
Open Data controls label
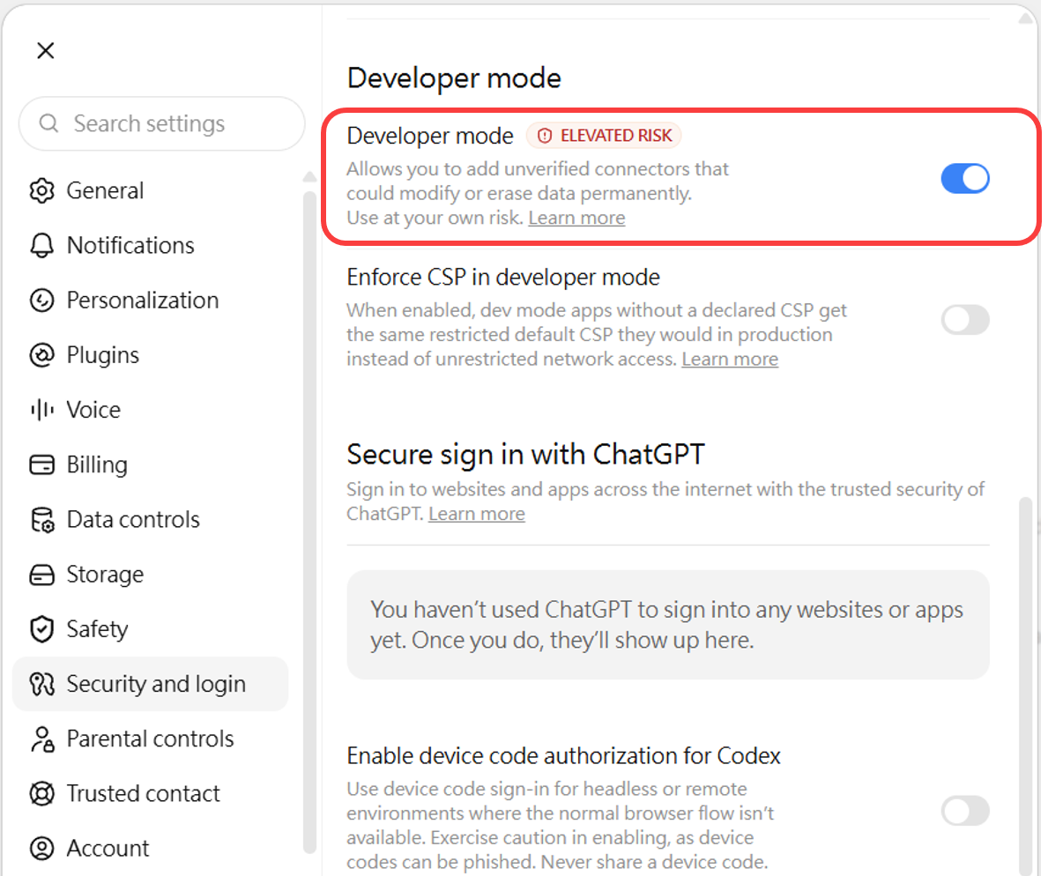133,520
